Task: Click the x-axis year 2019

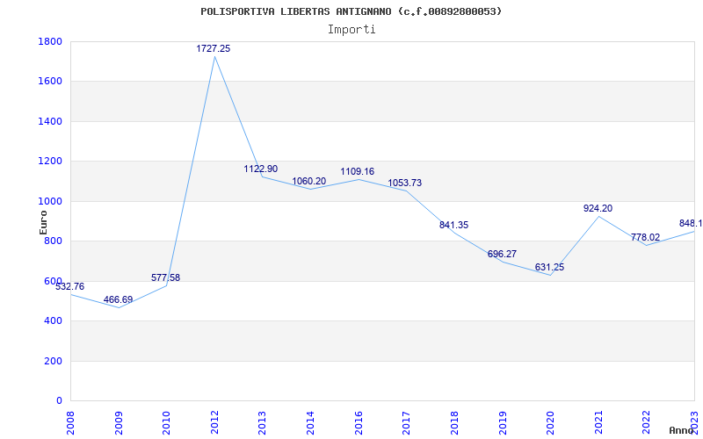Action: click(502, 423)
